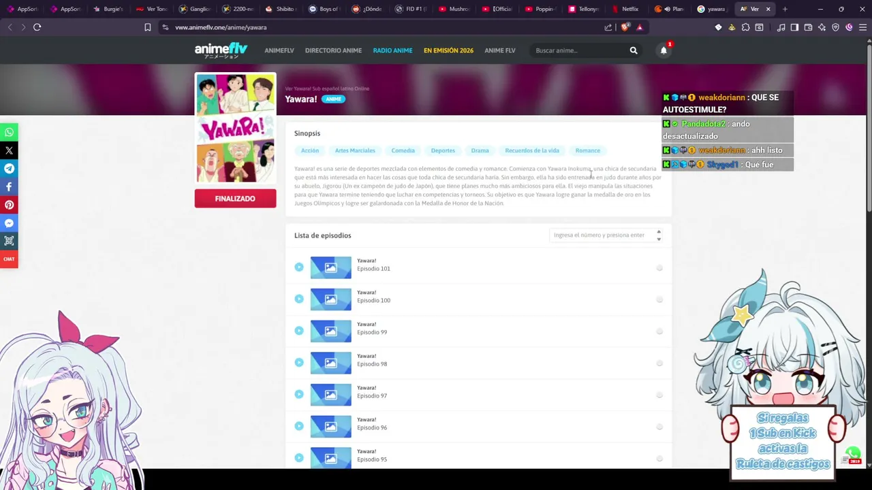The width and height of the screenshot is (872, 490).
Task: Select the Recuerdos de la vida tag
Action: 532,150
